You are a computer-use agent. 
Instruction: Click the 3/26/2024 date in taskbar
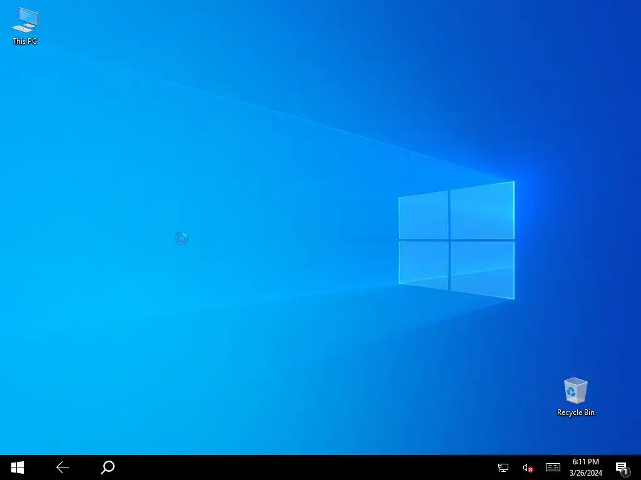585,473
